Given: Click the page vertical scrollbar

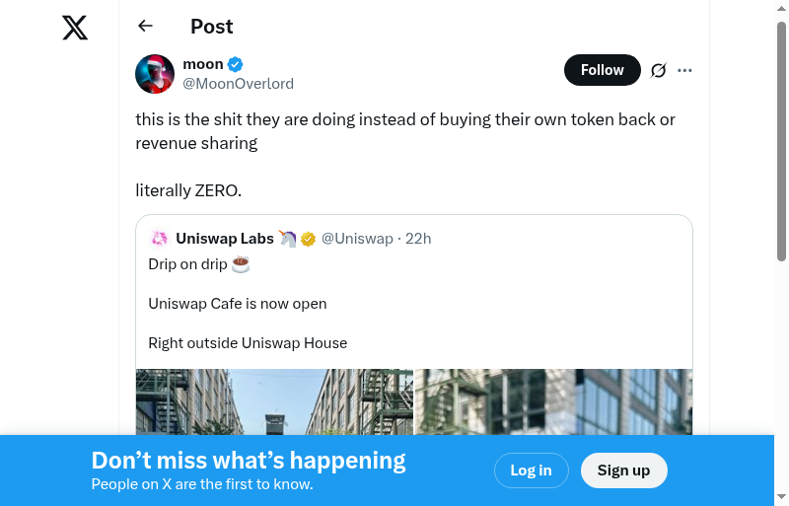Looking at the screenshot, I should pyautogui.click(x=781, y=138).
